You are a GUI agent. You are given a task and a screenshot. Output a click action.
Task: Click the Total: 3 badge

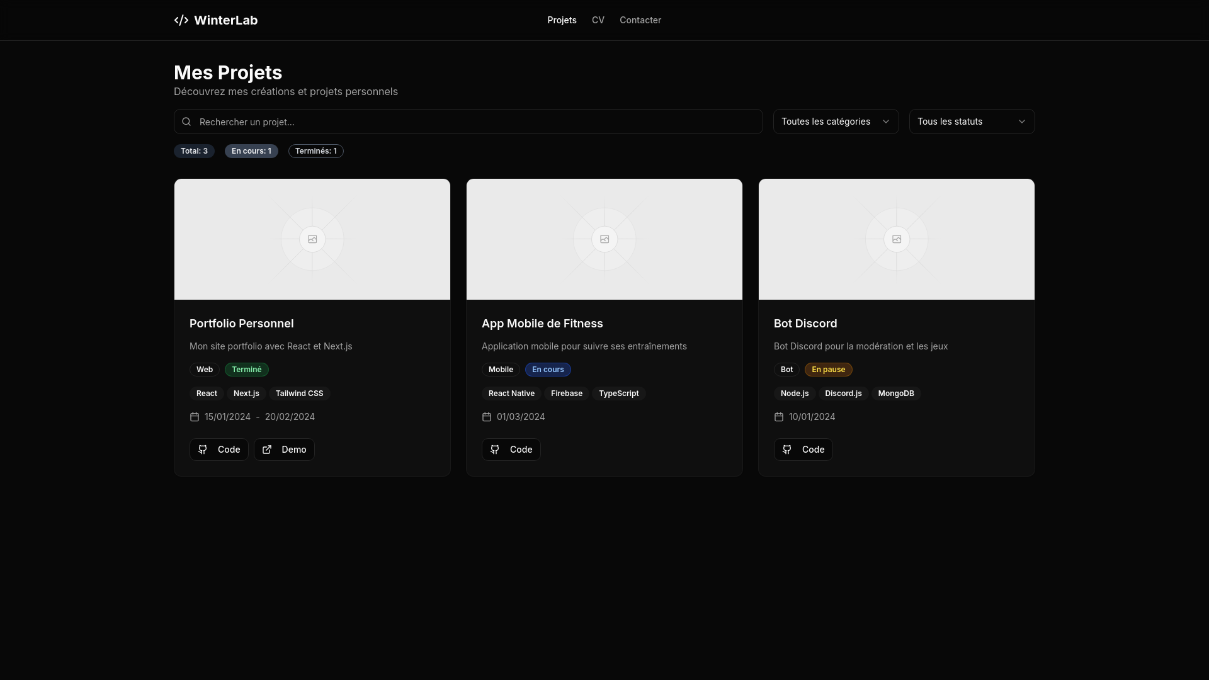(x=194, y=151)
